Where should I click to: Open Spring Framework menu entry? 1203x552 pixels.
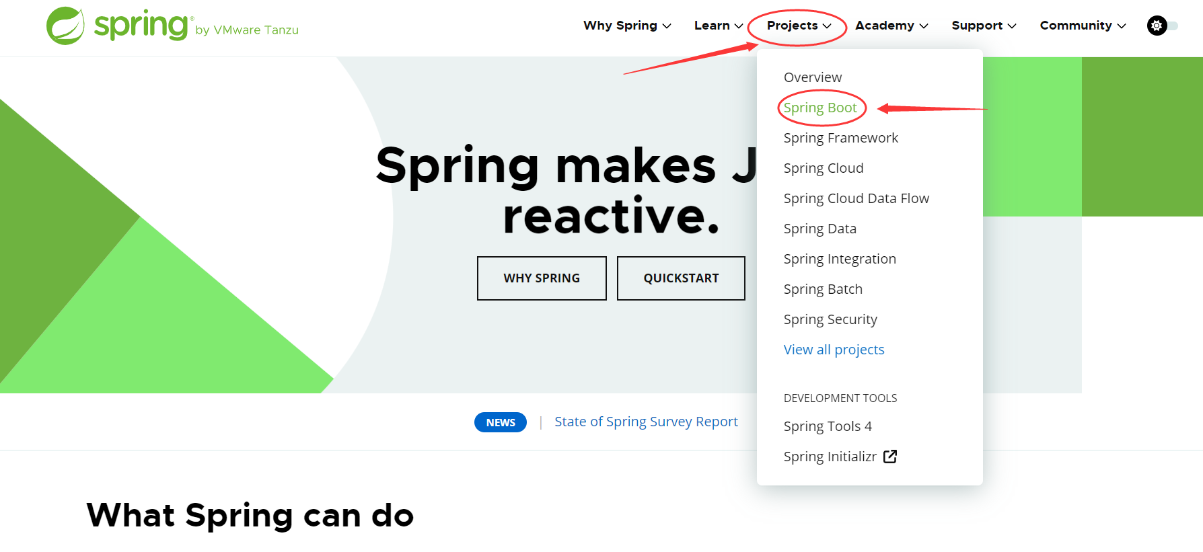(841, 138)
